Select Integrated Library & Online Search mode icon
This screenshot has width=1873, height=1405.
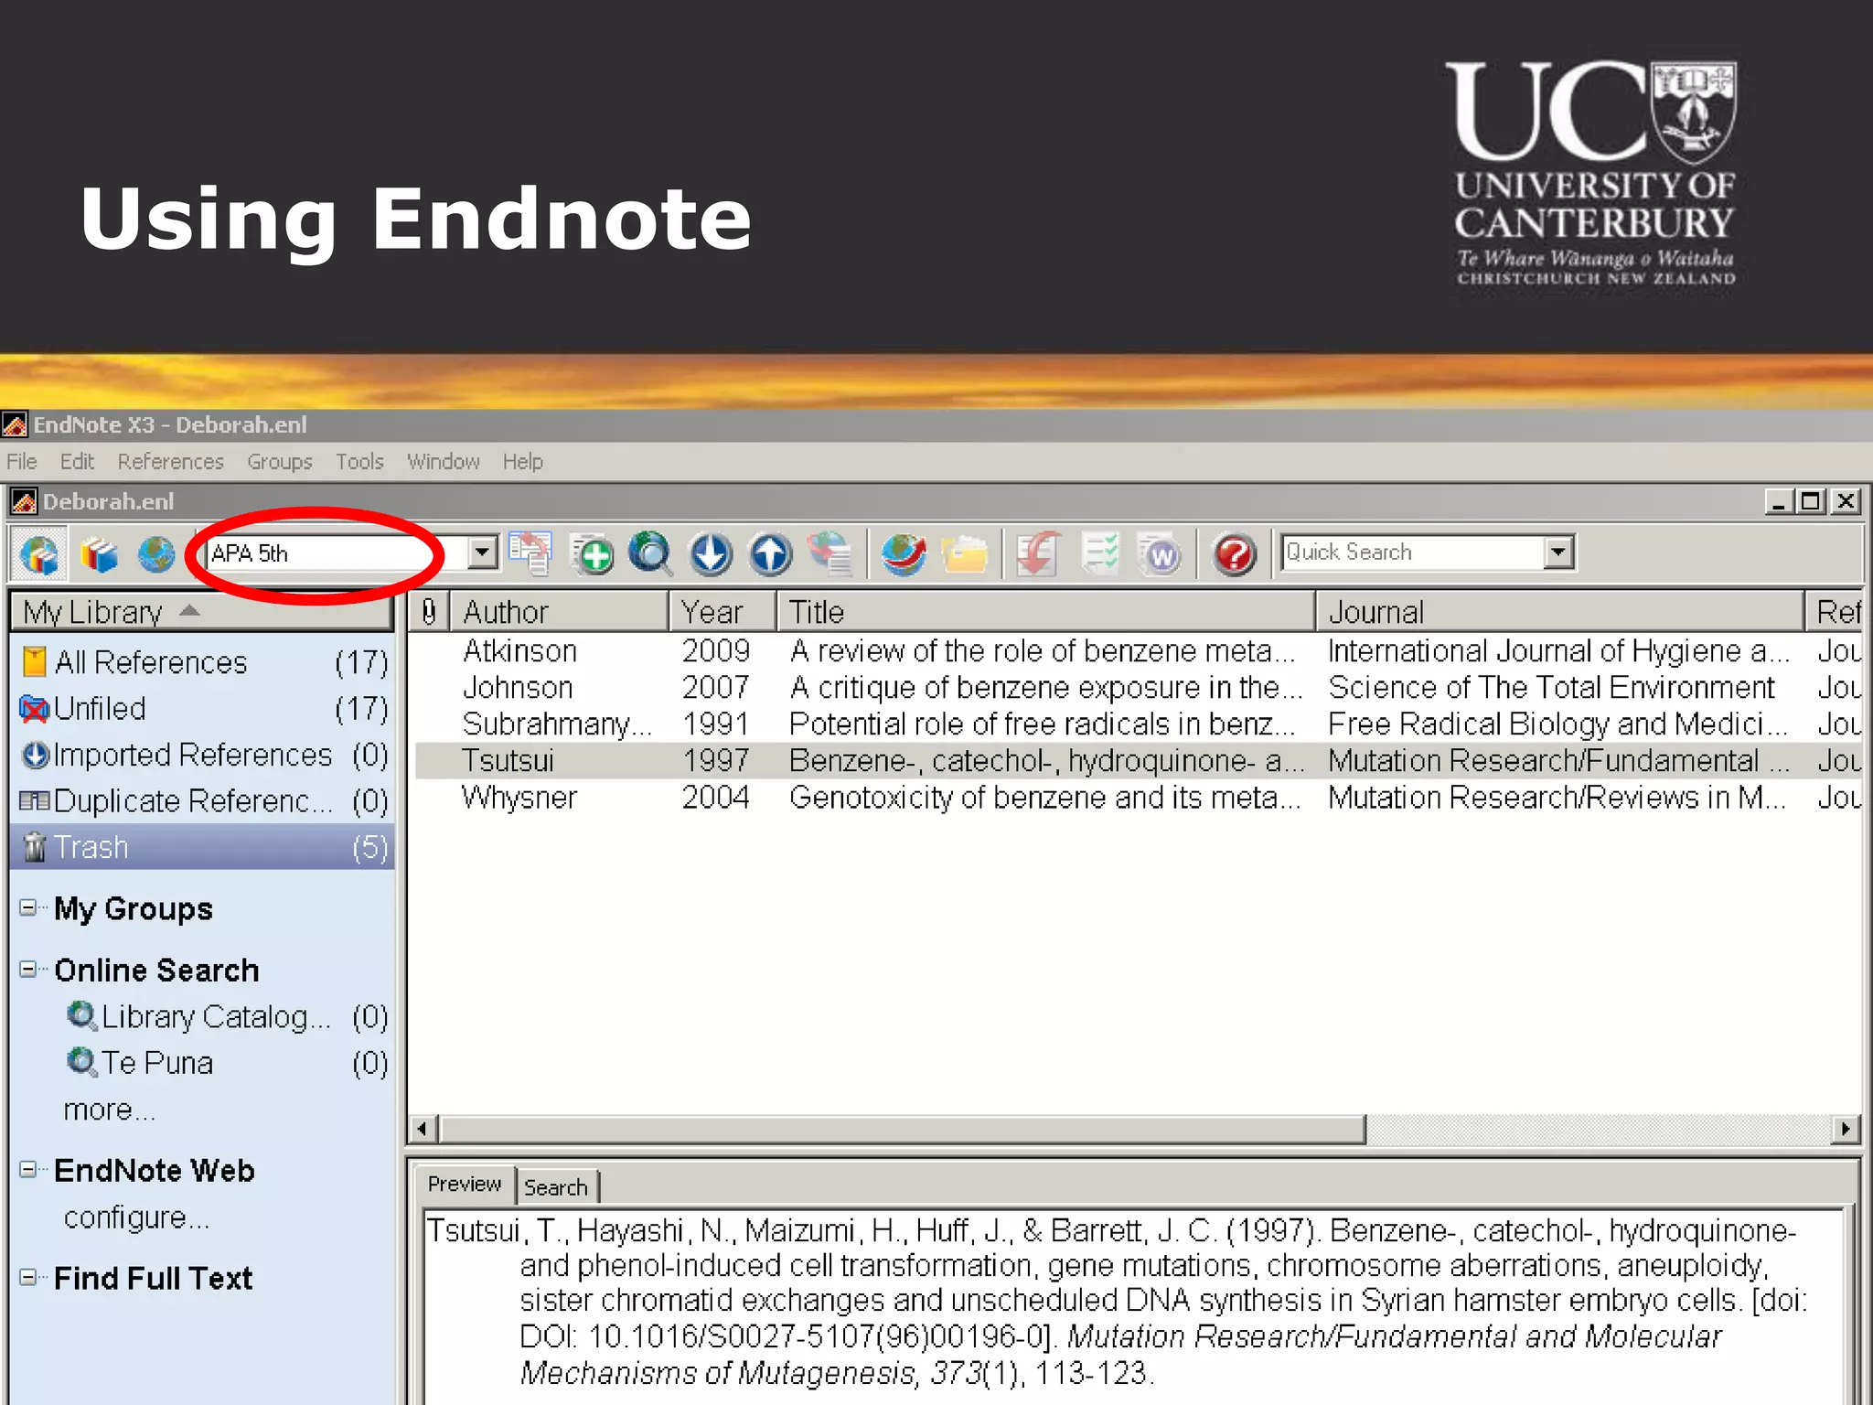[x=40, y=554]
